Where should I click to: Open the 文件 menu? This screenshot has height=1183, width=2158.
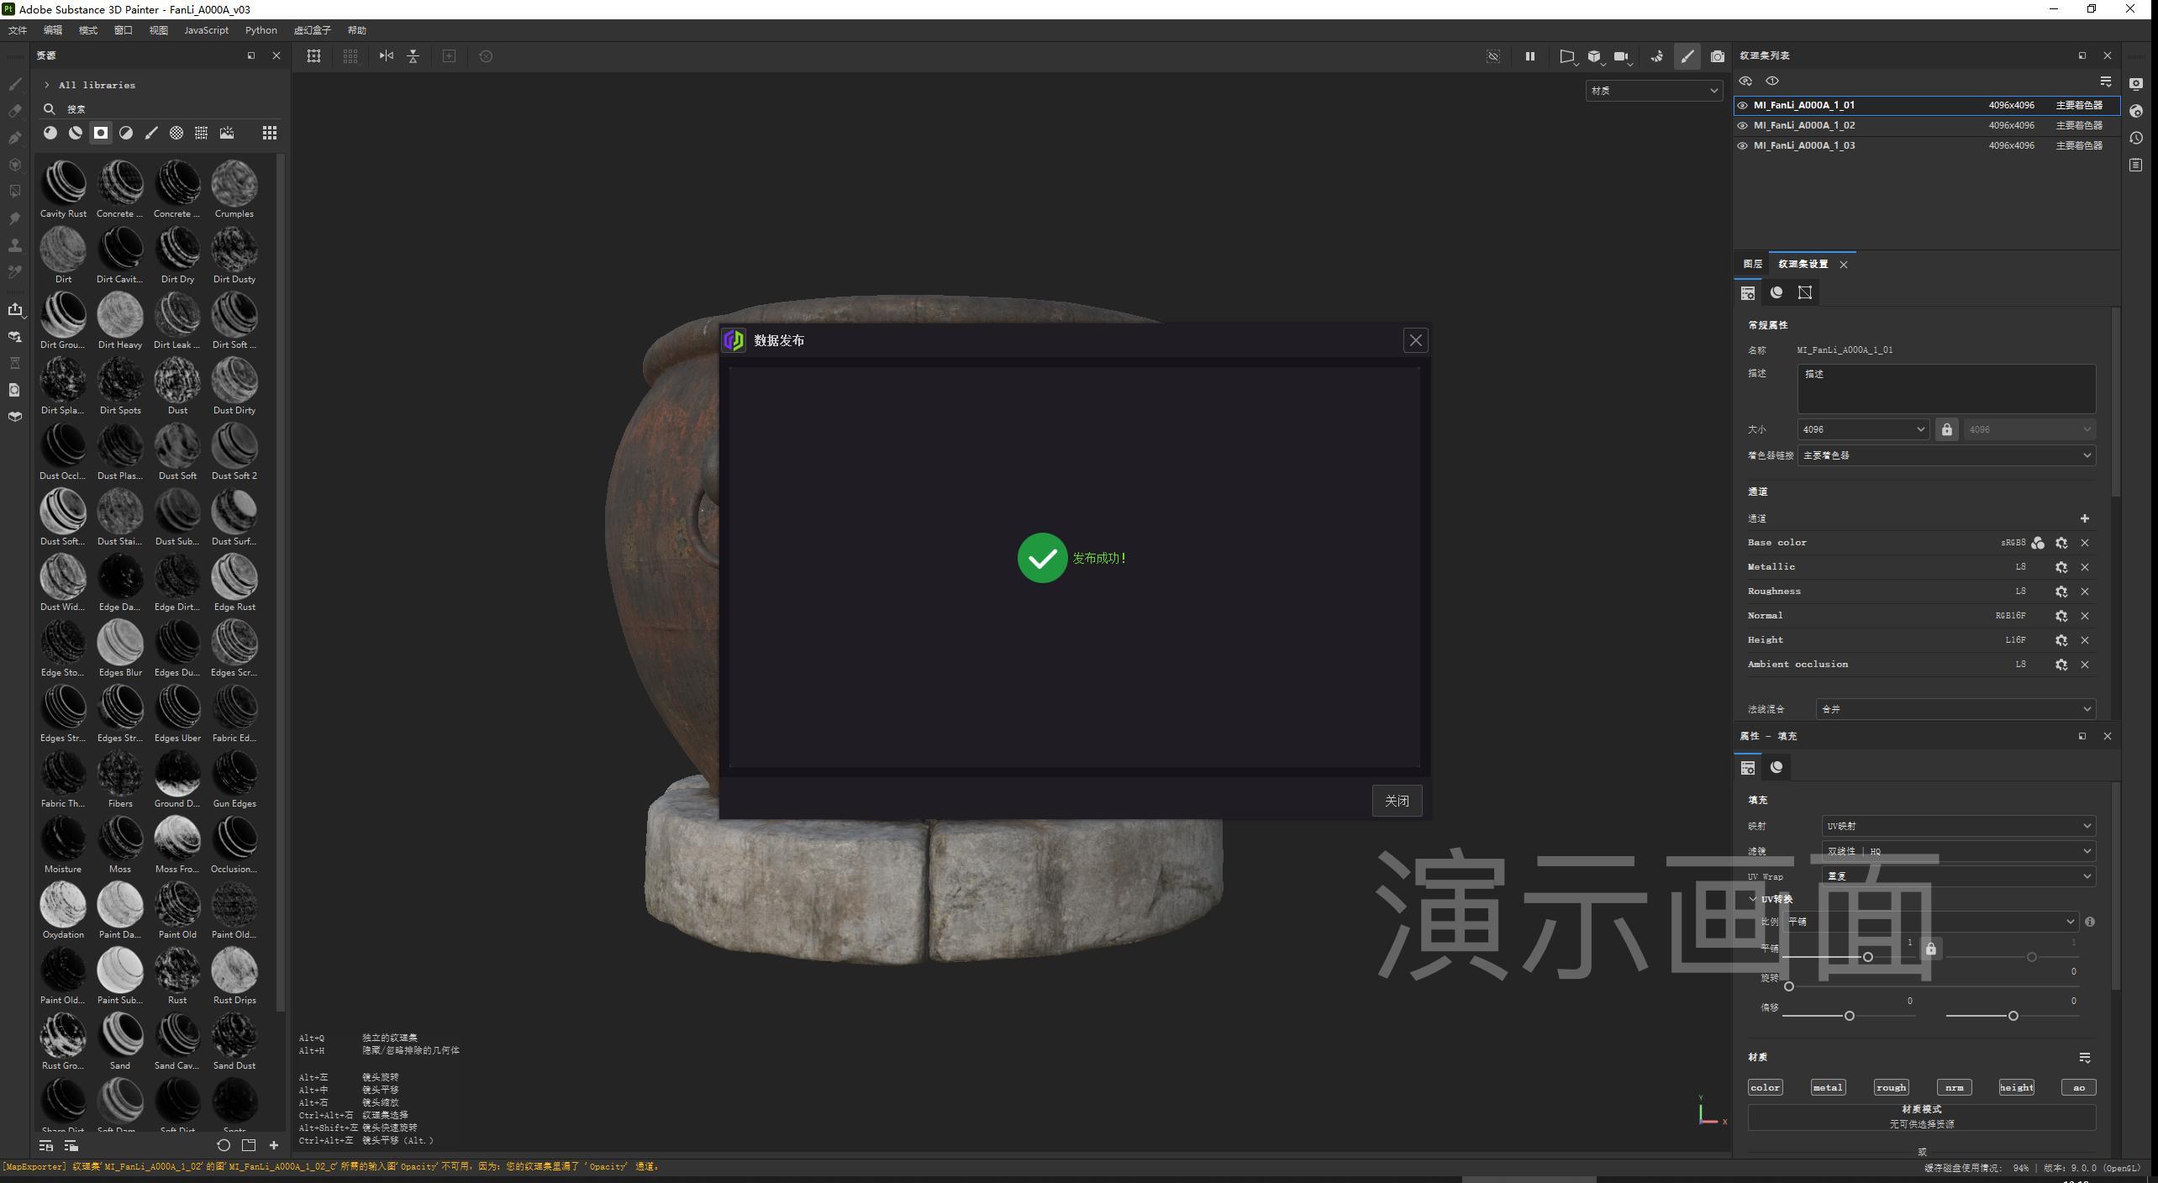(18, 30)
